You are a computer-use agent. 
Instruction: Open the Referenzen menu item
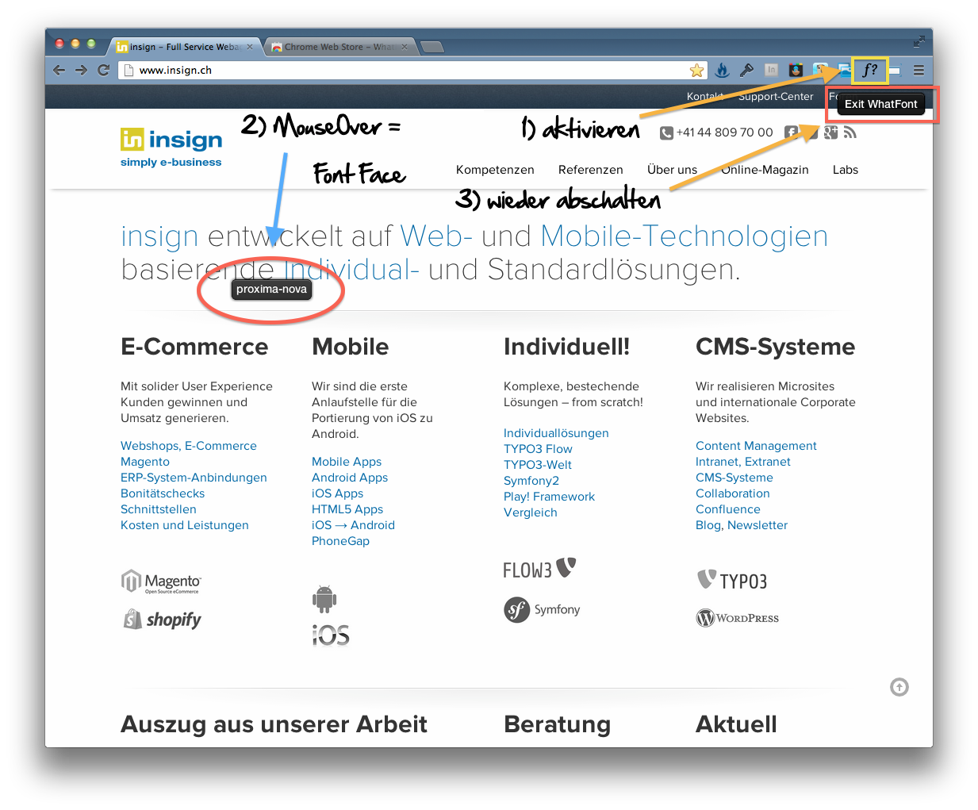pyautogui.click(x=591, y=170)
